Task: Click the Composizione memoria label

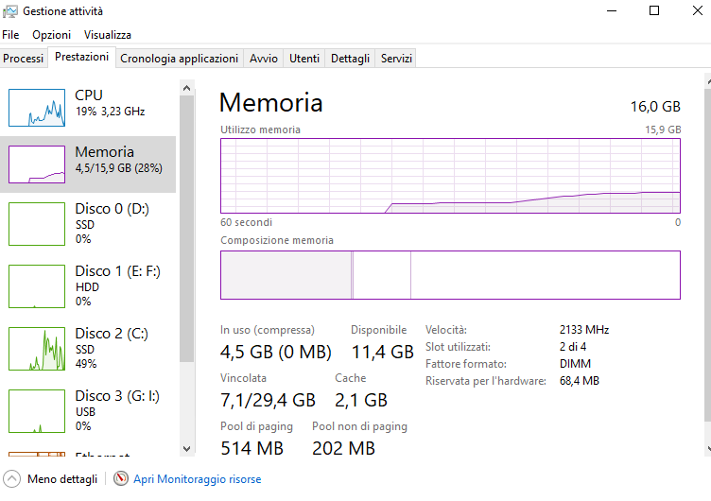Action: [x=277, y=240]
